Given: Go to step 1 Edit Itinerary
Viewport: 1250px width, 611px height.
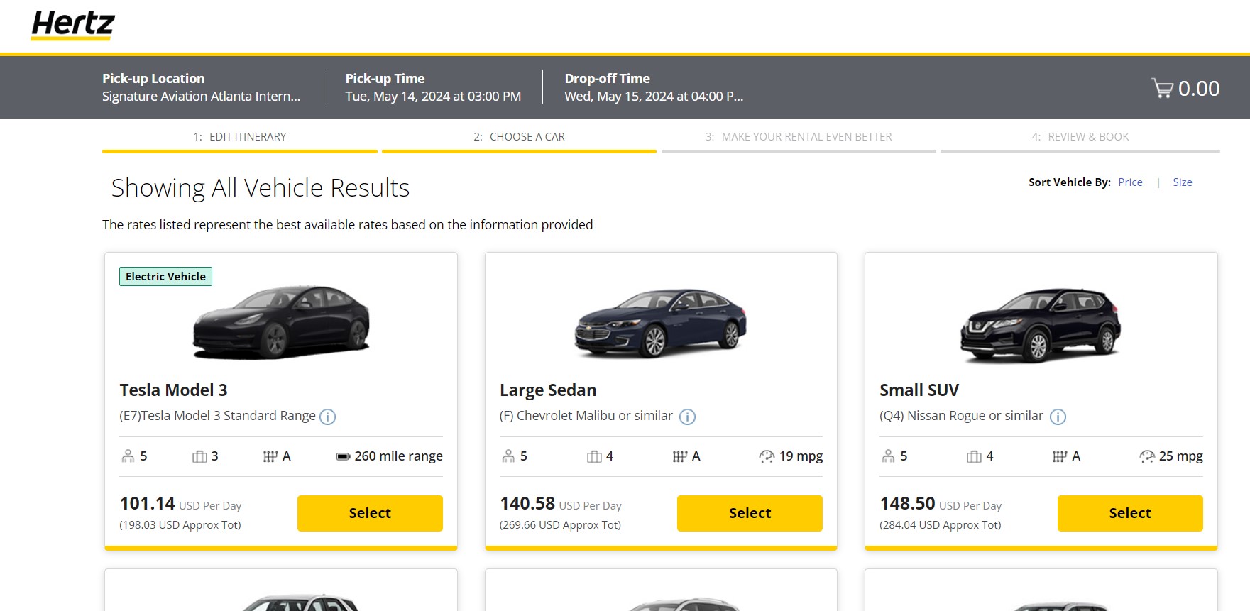Looking at the screenshot, I should pyautogui.click(x=240, y=137).
